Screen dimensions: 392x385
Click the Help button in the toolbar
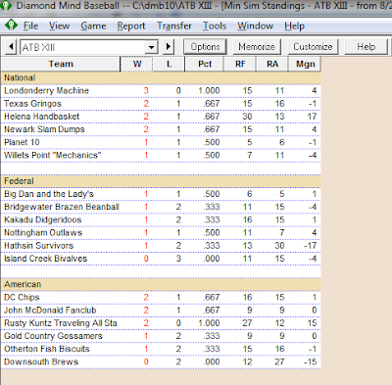pos(366,47)
